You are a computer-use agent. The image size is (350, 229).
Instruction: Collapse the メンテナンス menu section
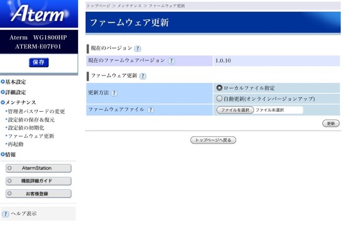point(18,102)
